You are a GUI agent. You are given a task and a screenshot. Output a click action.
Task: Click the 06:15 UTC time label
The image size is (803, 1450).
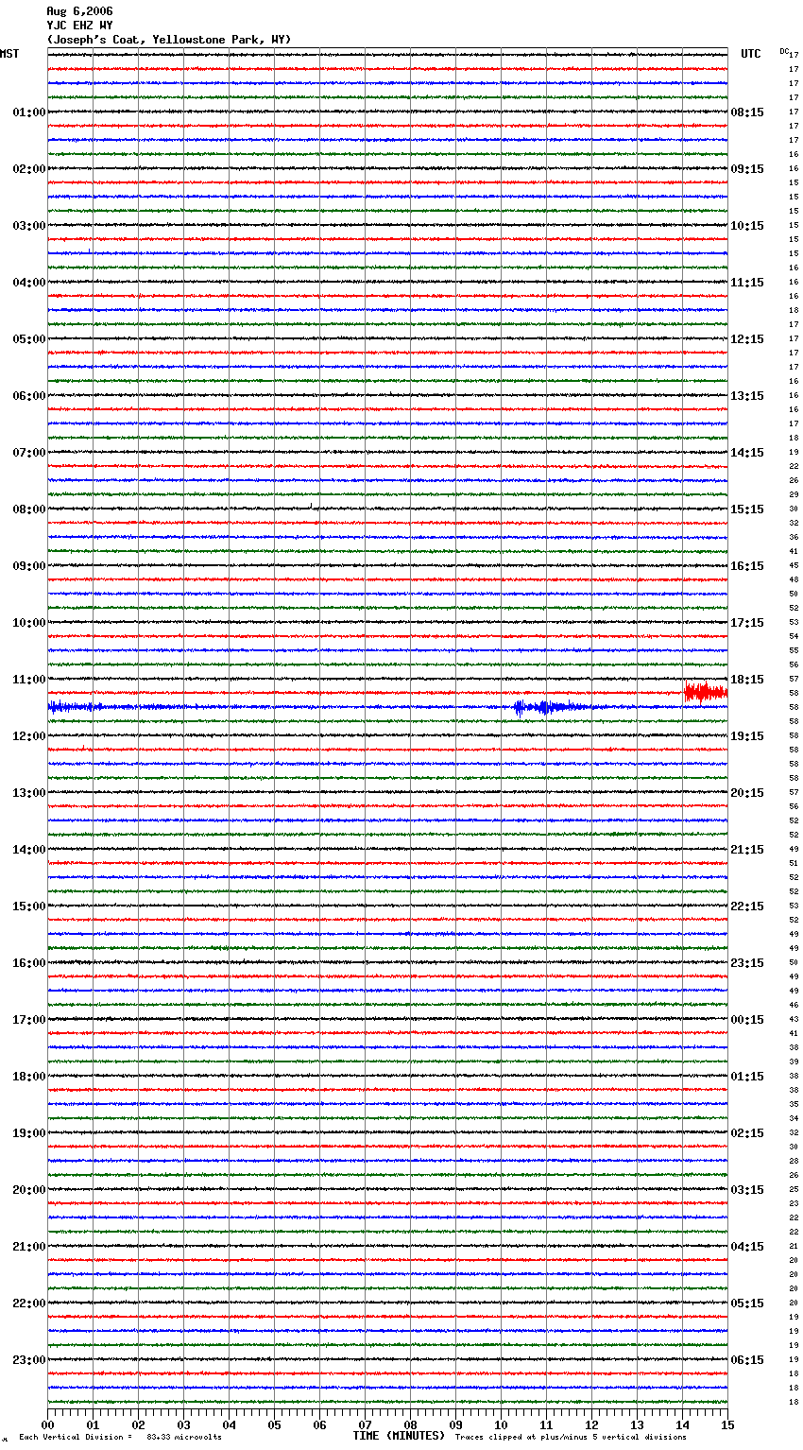(x=747, y=1360)
